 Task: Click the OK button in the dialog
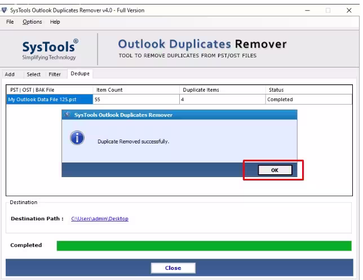tap(275, 170)
